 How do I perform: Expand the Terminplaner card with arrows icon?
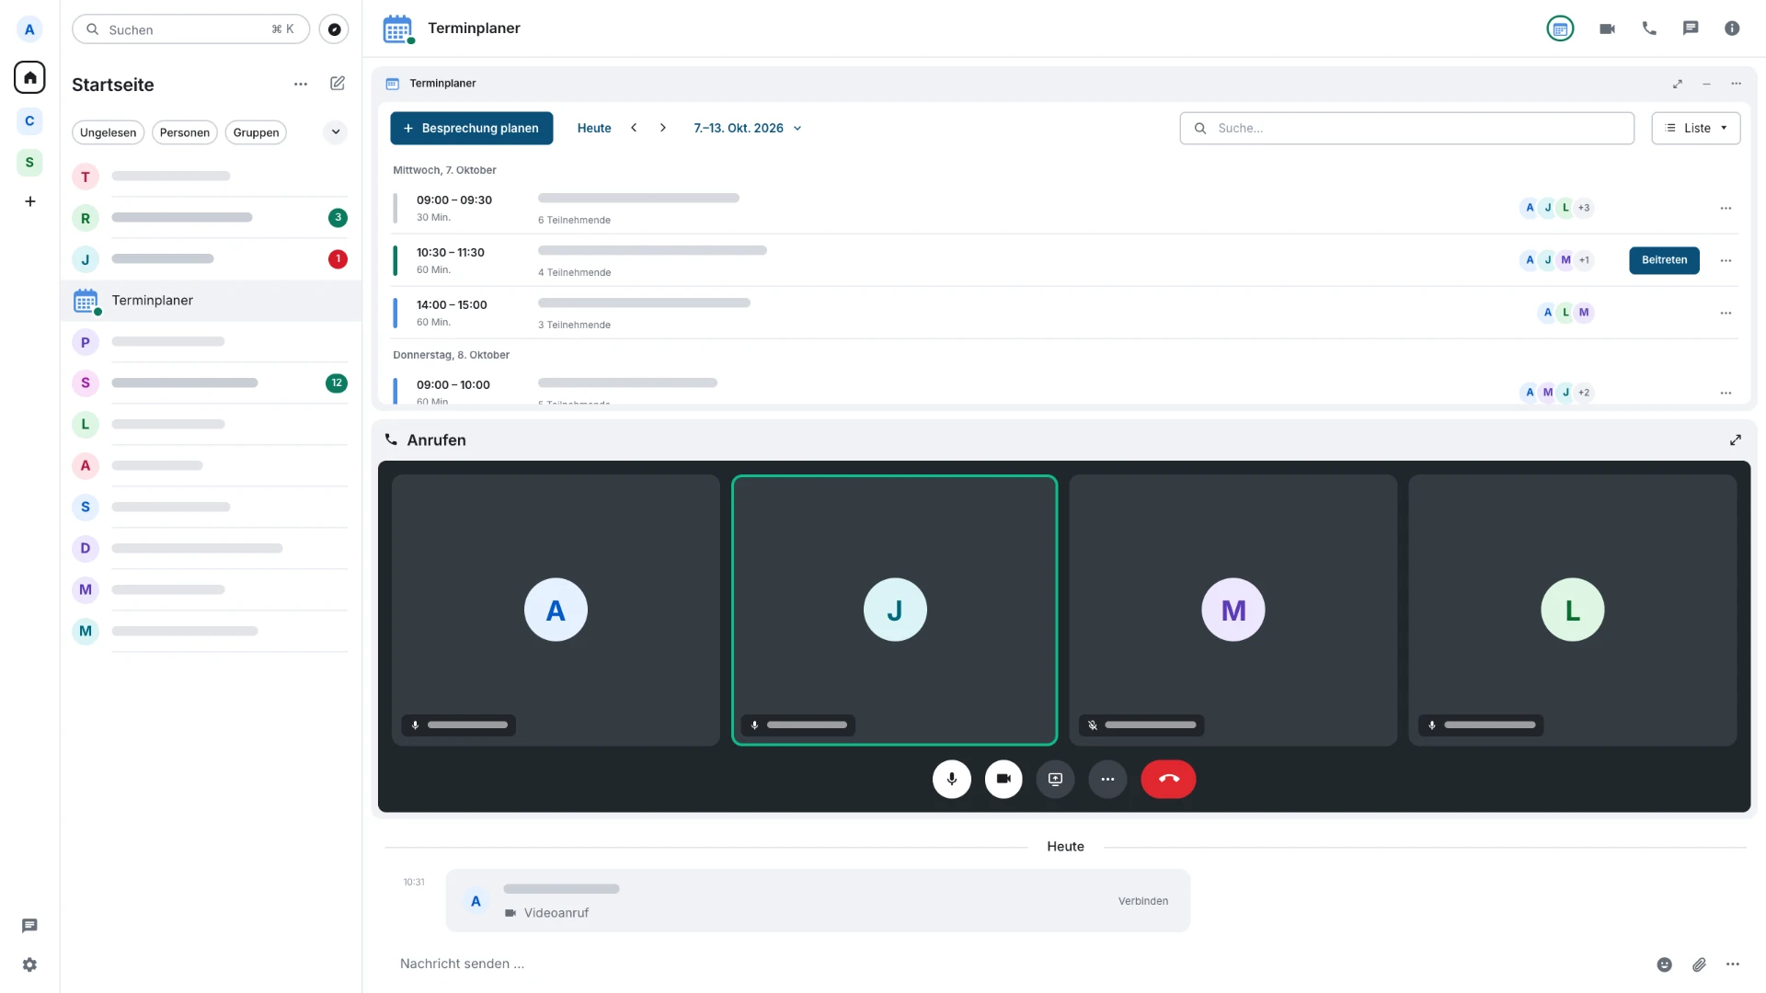[x=1677, y=84]
